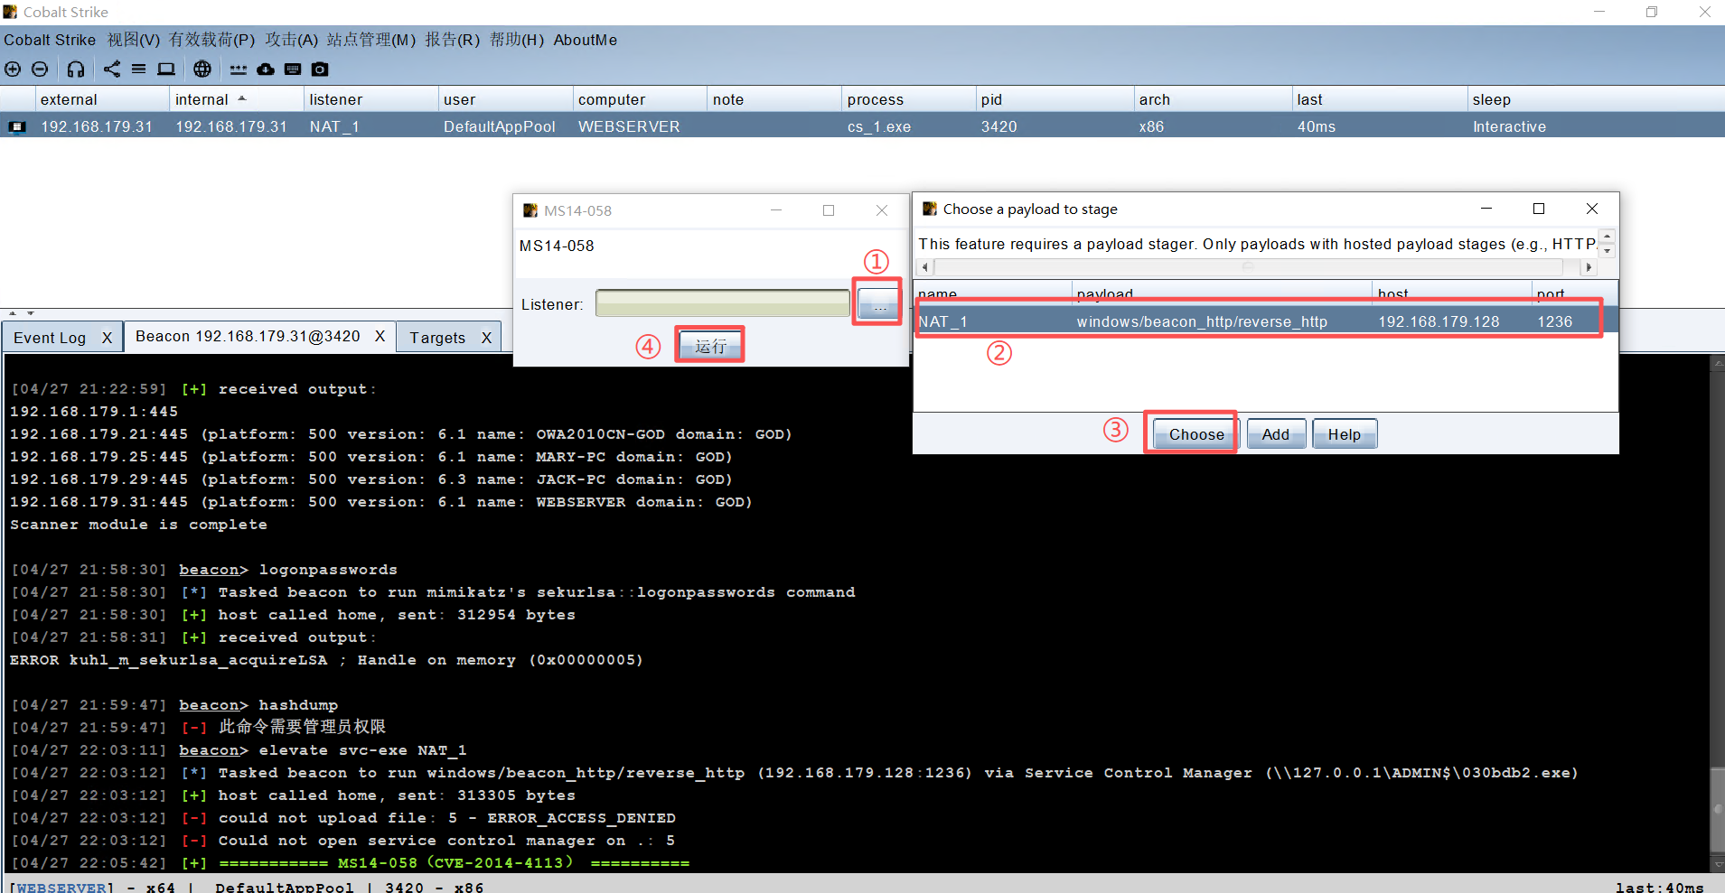This screenshot has width=1725, height=893.
Task: Close the Beacon 192.168.179.31@3420 tab
Action: 380,336
